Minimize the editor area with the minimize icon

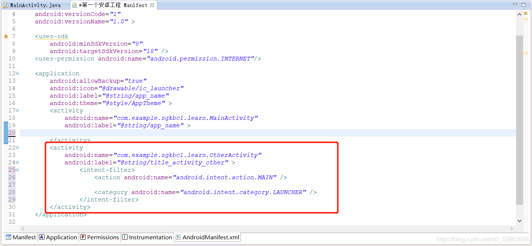click(515, 5)
